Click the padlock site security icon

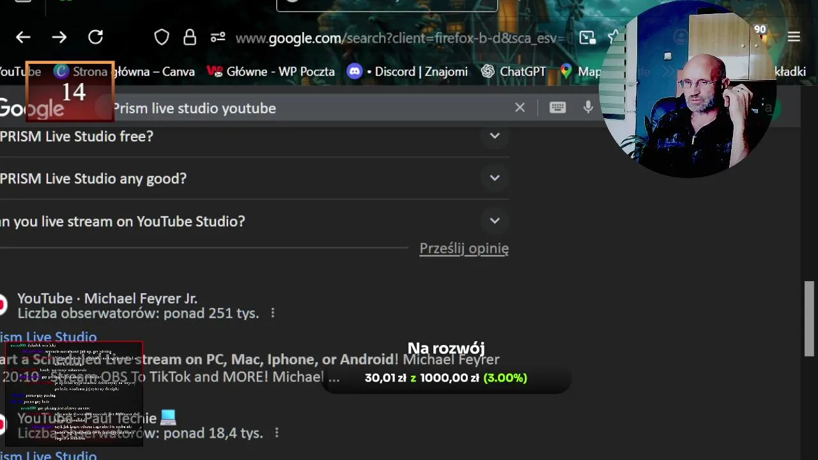pos(190,37)
